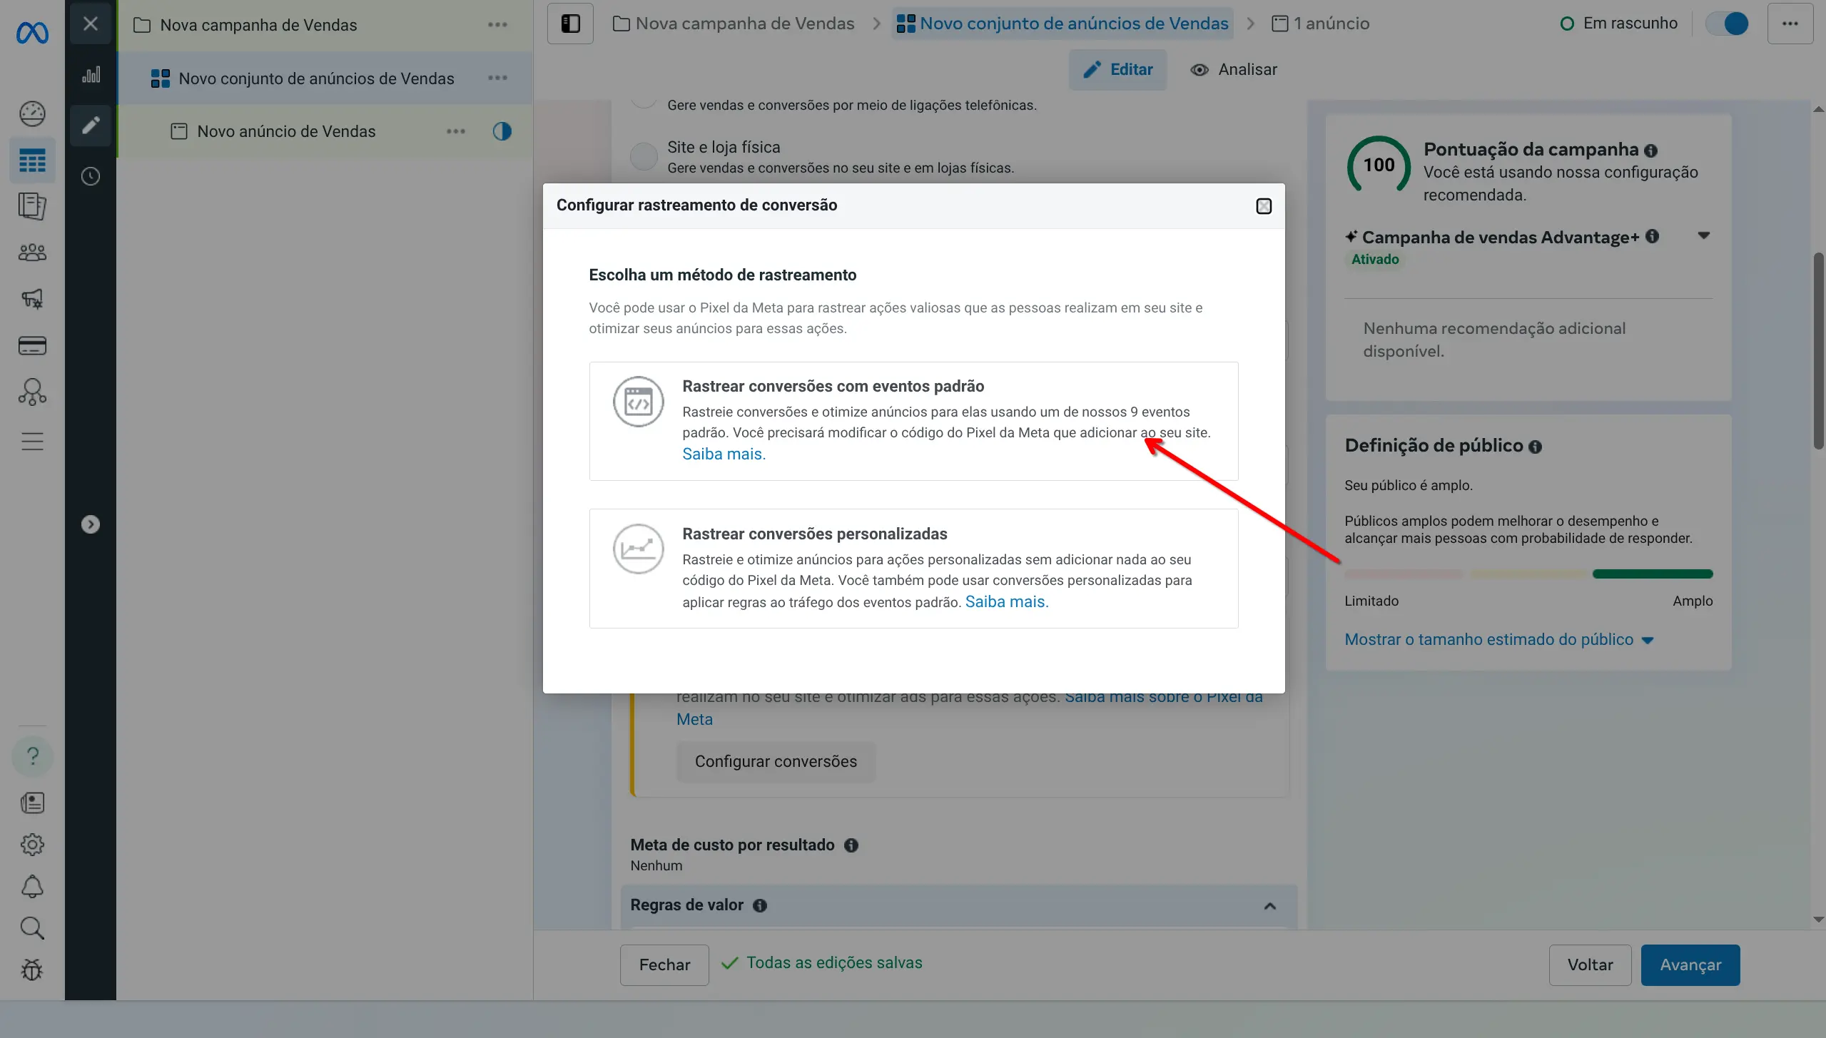This screenshot has width=1826, height=1038.
Task: Open the ads reporting pages icon
Action: [x=32, y=206]
